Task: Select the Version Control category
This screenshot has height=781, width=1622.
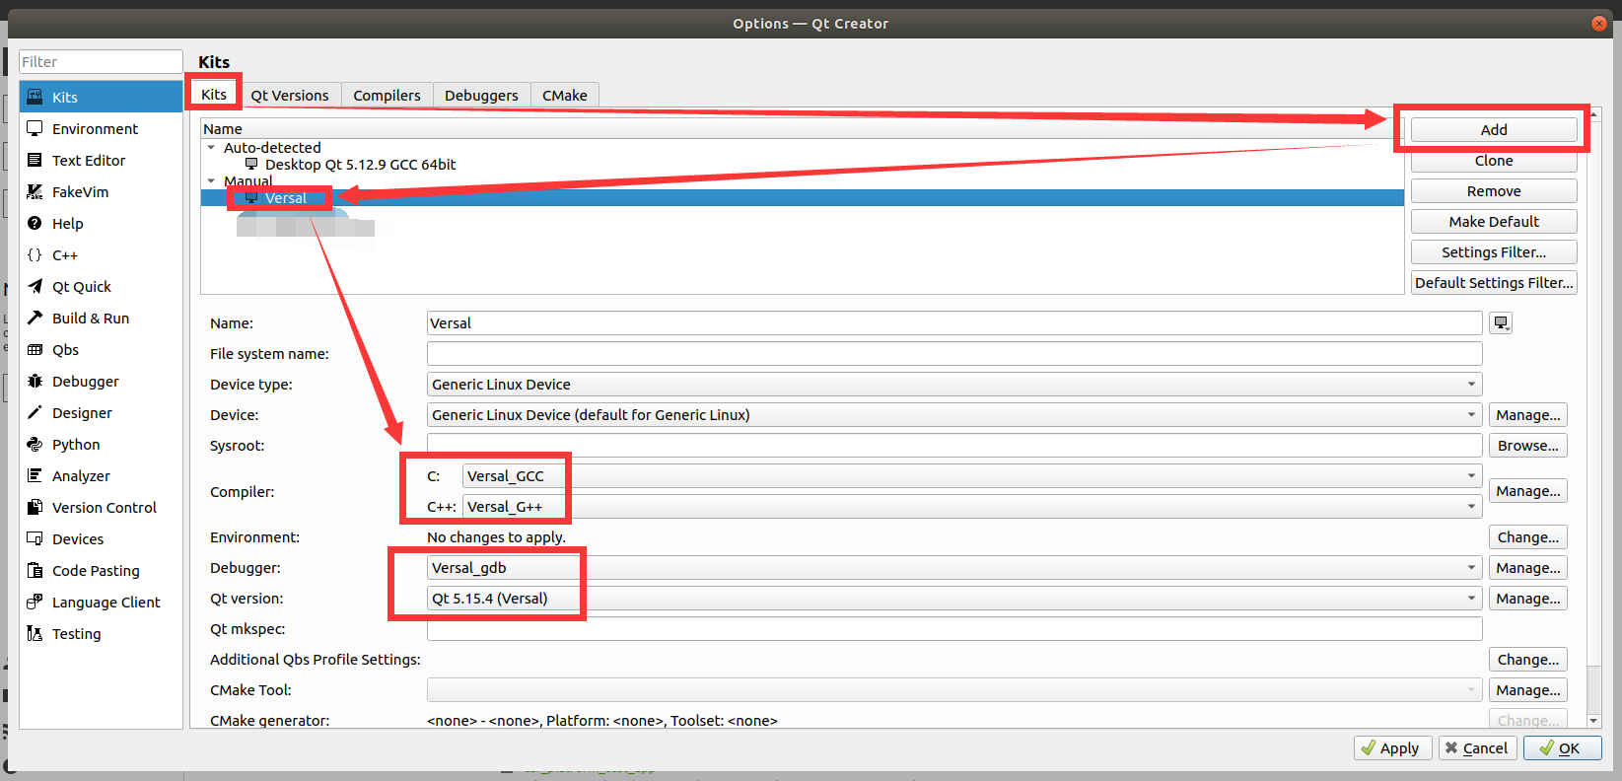Action: point(101,507)
